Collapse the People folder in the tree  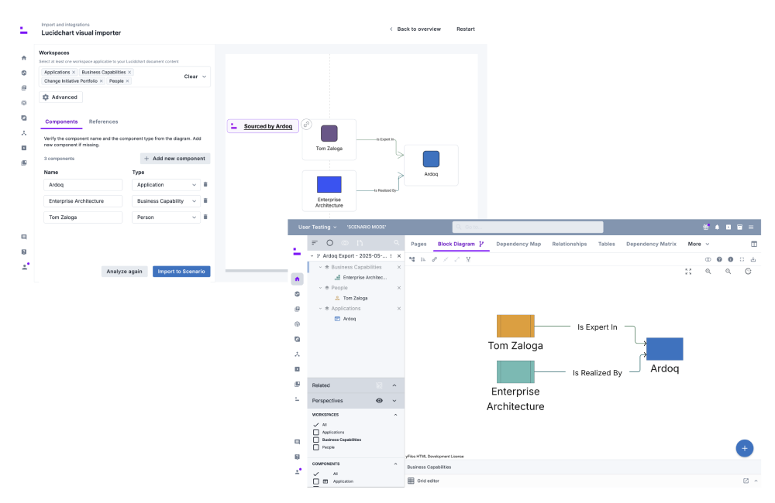click(321, 288)
